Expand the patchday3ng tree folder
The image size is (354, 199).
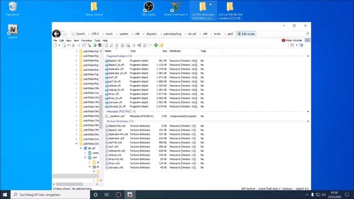[76, 56]
